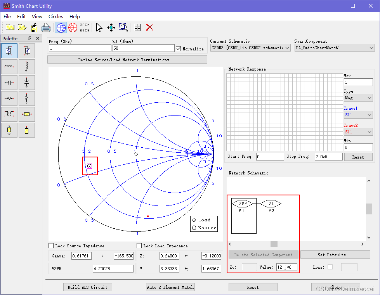The image size is (380, 295).
Task: Run Auto 2-Element Match
Action: tap(170, 287)
